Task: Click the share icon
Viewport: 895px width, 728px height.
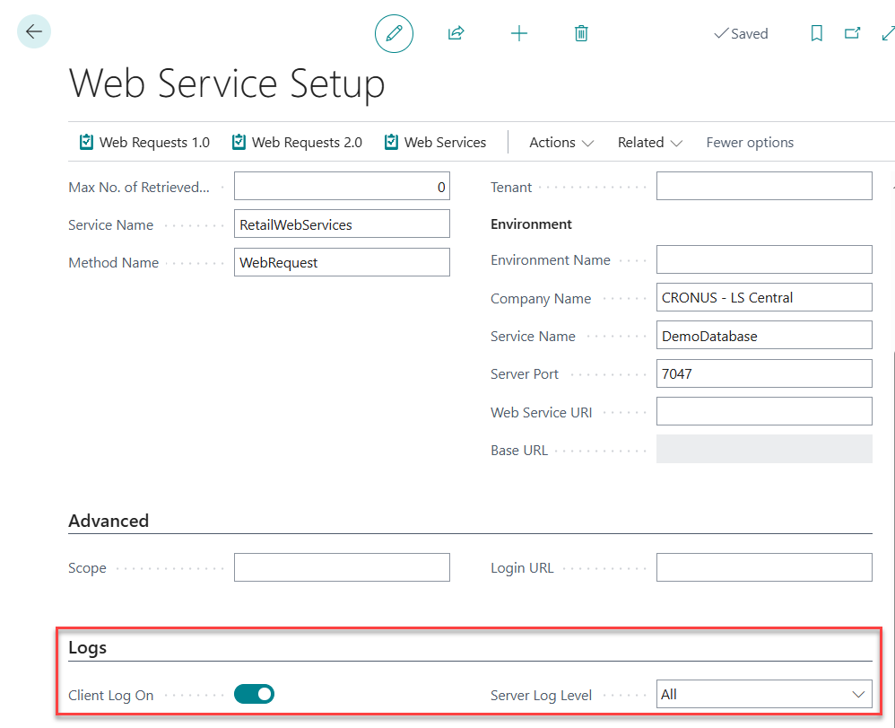Action: [x=456, y=34]
